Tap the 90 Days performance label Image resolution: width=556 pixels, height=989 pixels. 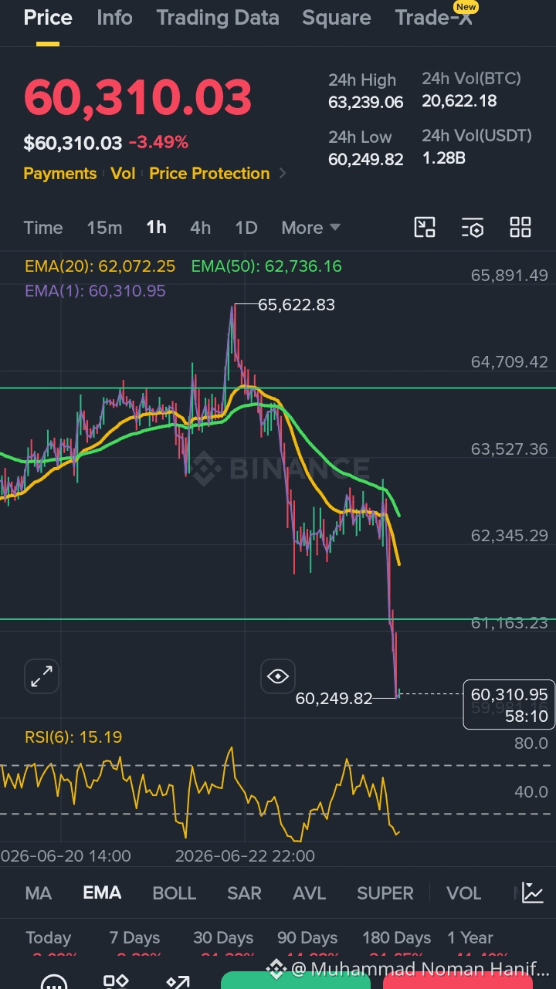307,938
